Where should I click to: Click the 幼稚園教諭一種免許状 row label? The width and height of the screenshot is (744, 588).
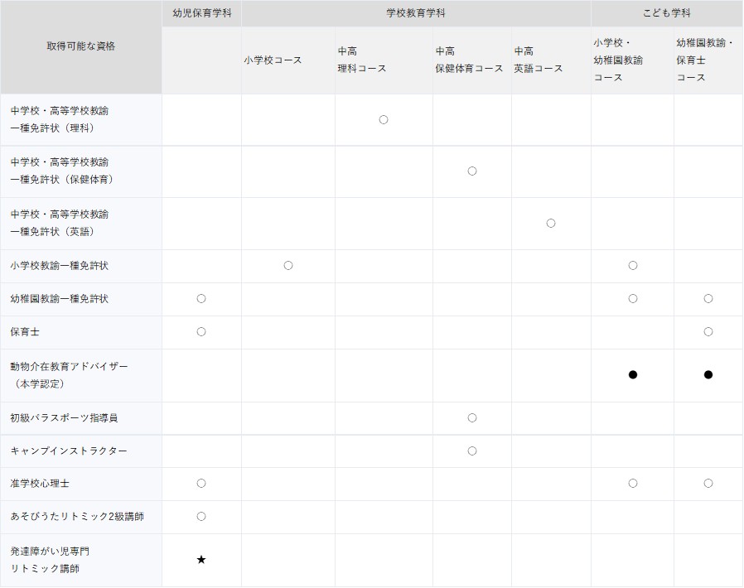click(x=60, y=299)
